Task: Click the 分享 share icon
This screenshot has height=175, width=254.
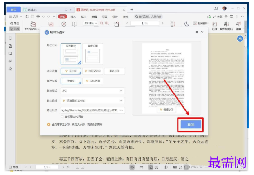Action: coord(218,16)
